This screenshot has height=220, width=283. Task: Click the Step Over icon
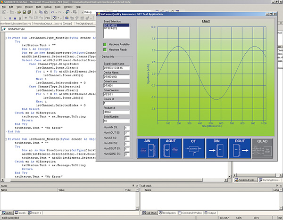36,18
